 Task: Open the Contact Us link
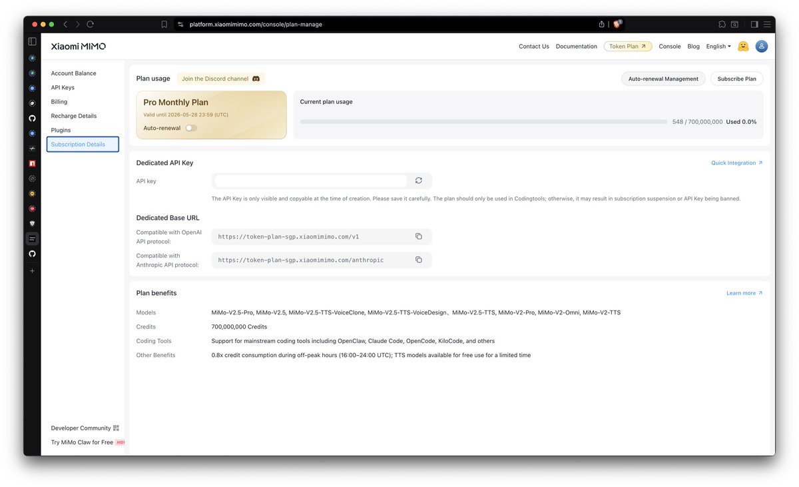point(534,47)
